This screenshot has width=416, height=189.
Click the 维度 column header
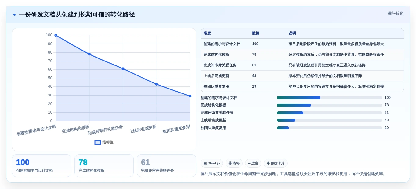click(x=207, y=33)
